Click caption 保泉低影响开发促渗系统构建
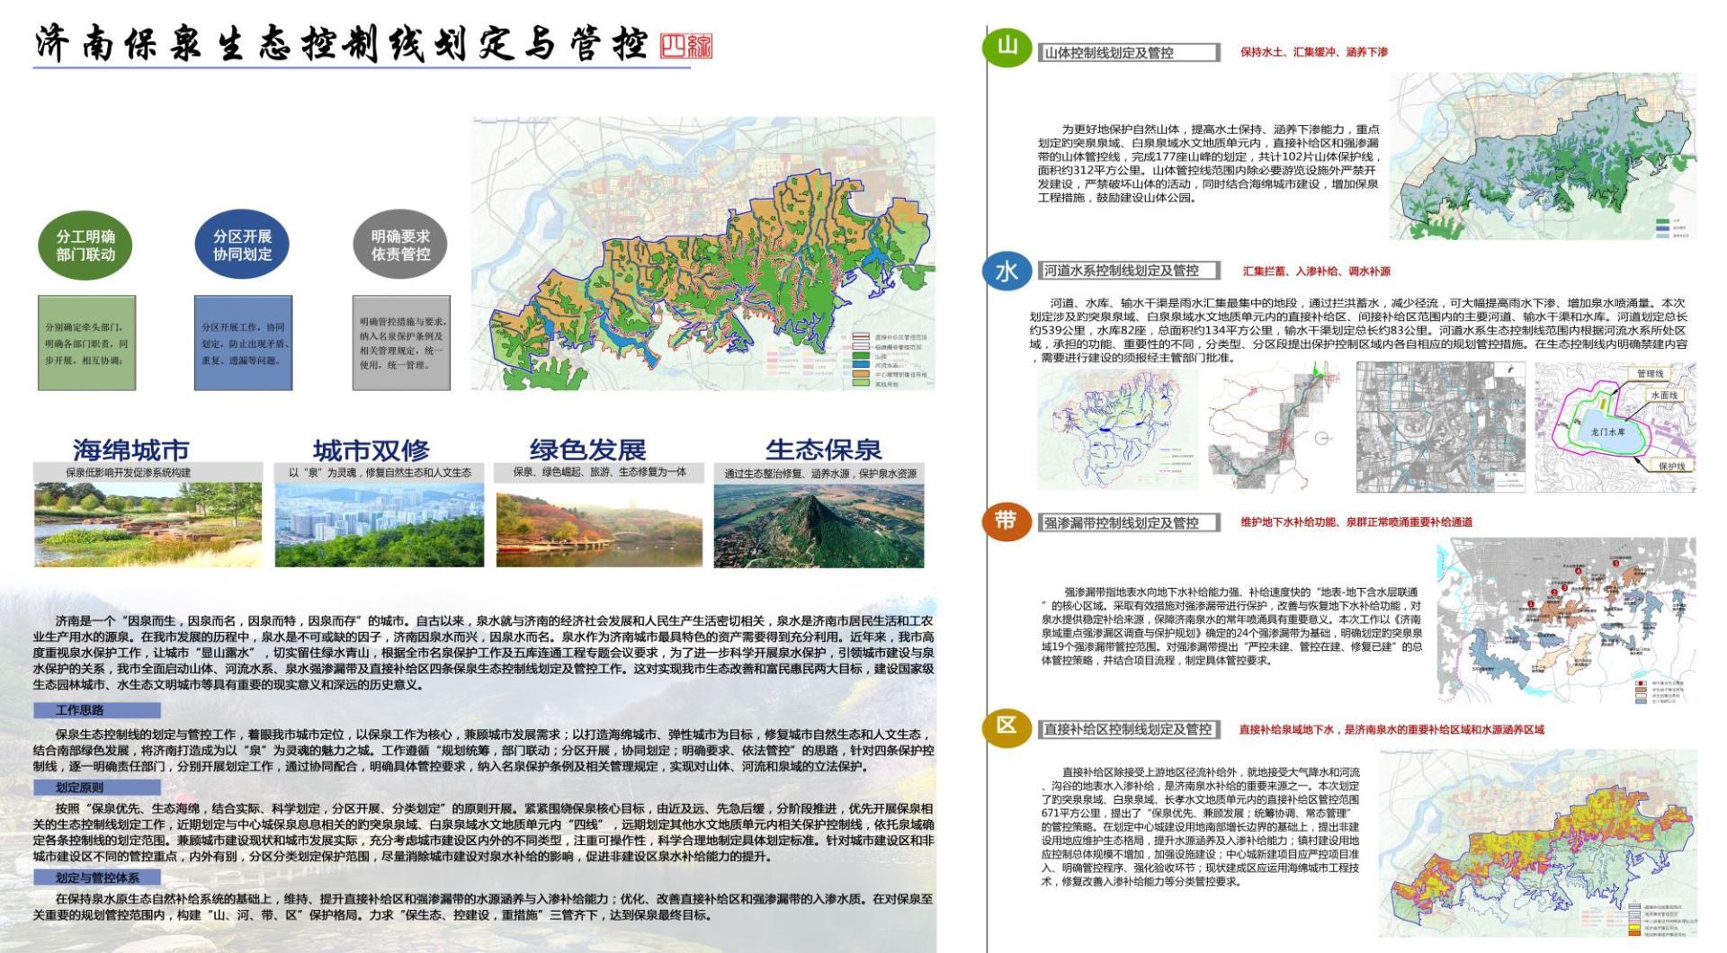This screenshot has width=1727, height=953. click(128, 473)
